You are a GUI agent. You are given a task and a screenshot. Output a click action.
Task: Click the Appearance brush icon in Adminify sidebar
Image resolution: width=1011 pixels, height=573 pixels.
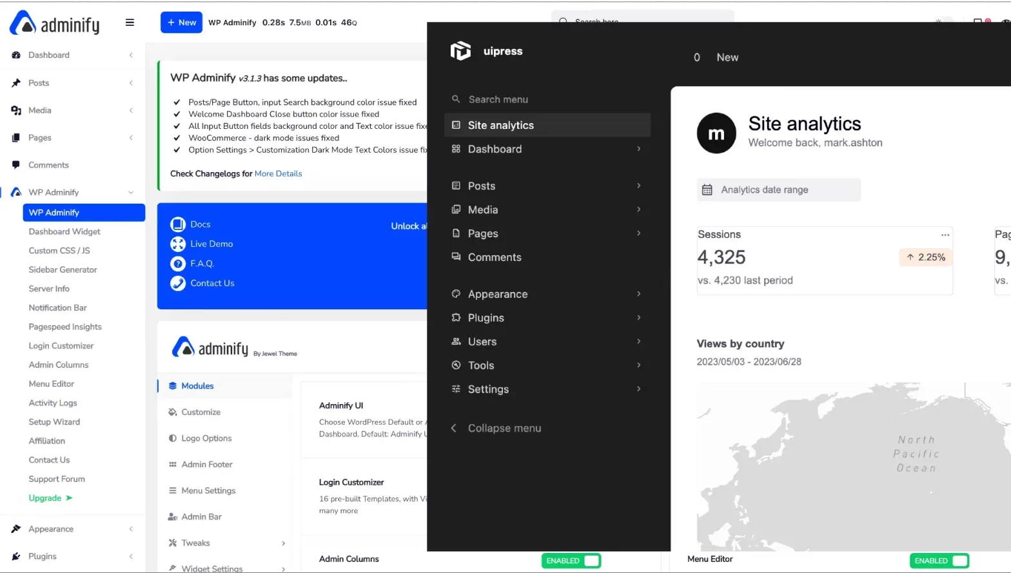16,529
